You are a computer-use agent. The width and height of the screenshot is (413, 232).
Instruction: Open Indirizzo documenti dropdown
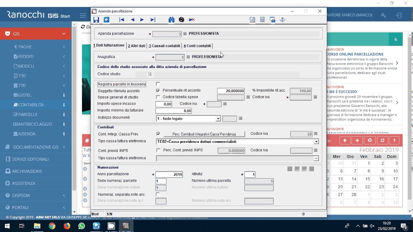click(218, 119)
